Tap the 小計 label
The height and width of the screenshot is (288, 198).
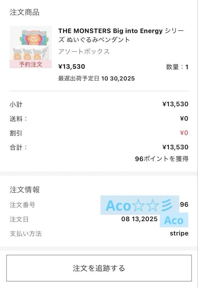16,104
